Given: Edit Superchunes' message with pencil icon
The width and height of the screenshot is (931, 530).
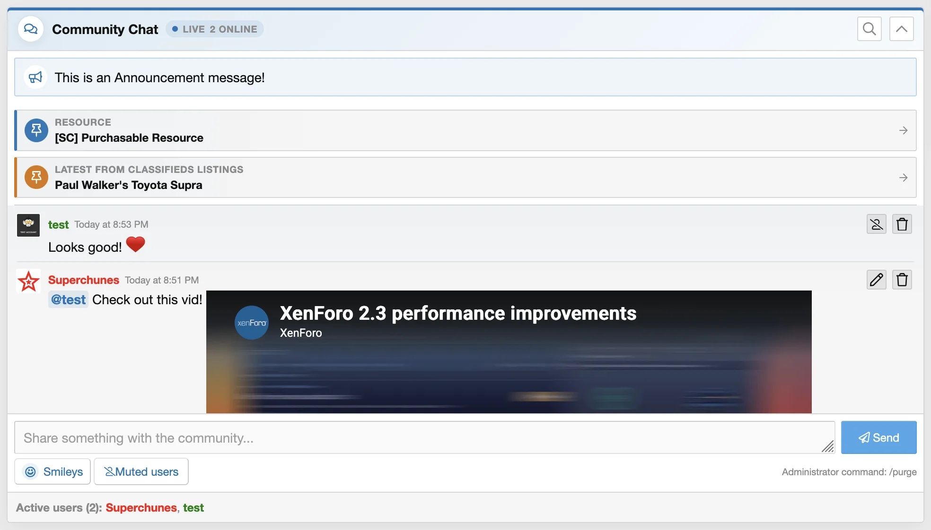Looking at the screenshot, I should pos(876,280).
